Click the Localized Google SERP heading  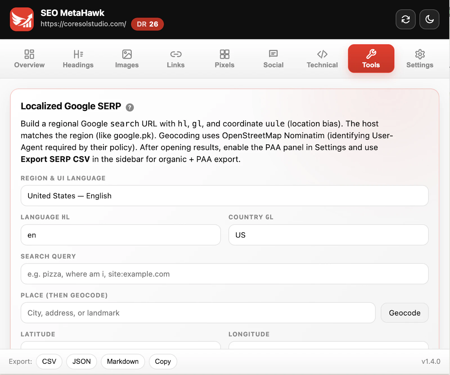[71, 106]
